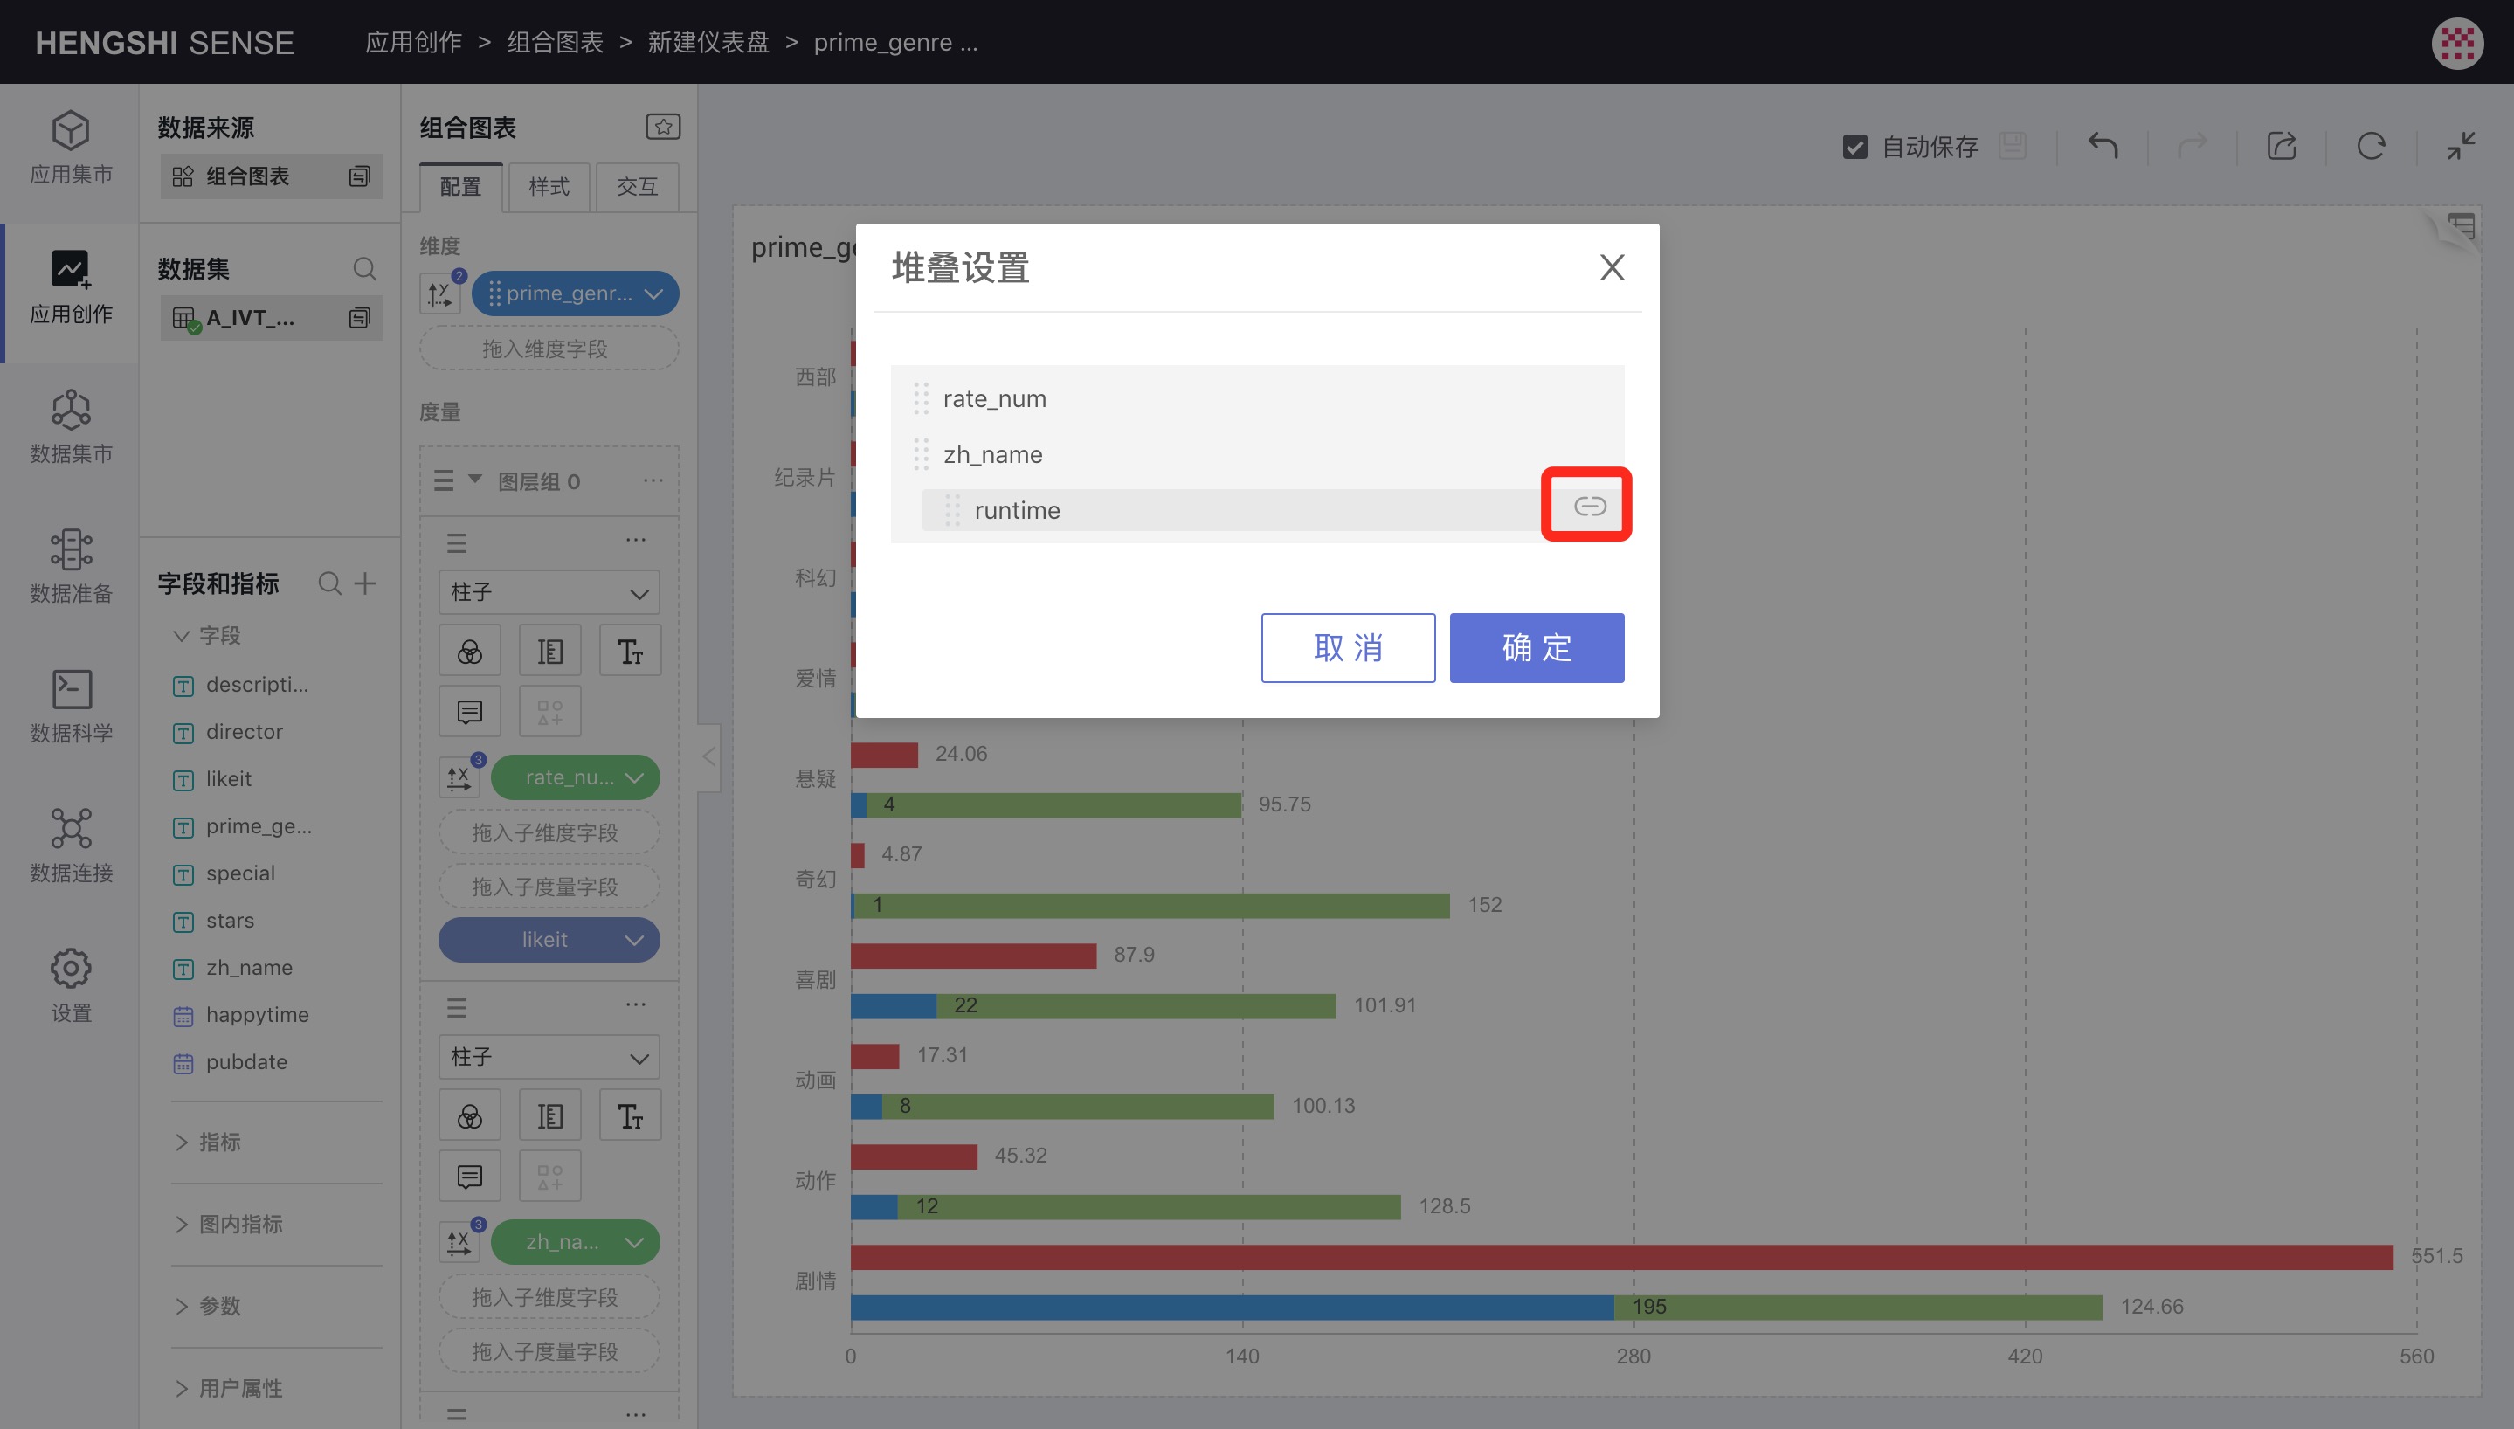This screenshot has height=1429, width=2514.
Task: Open the likeit pill dropdown
Action: [634, 940]
